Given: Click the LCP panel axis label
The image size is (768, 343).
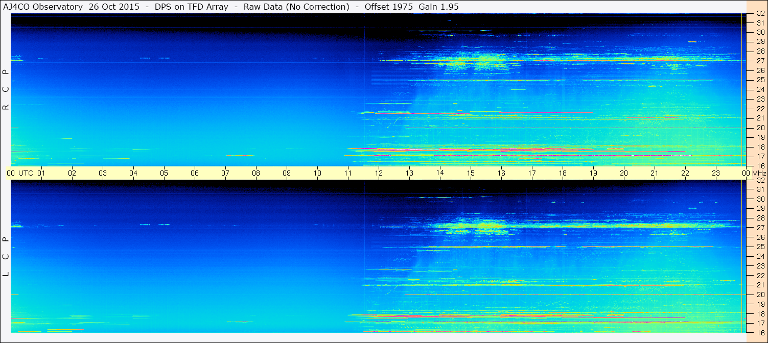Looking at the screenshot, I should click(x=6, y=257).
